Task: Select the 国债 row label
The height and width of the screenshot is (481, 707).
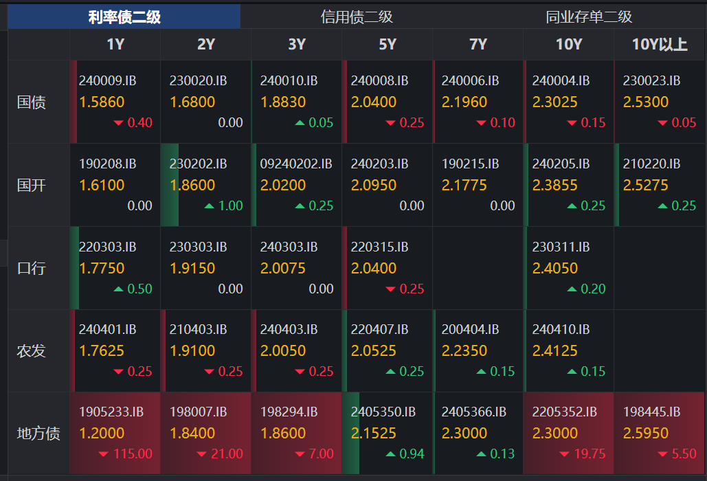Action: coord(32,103)
